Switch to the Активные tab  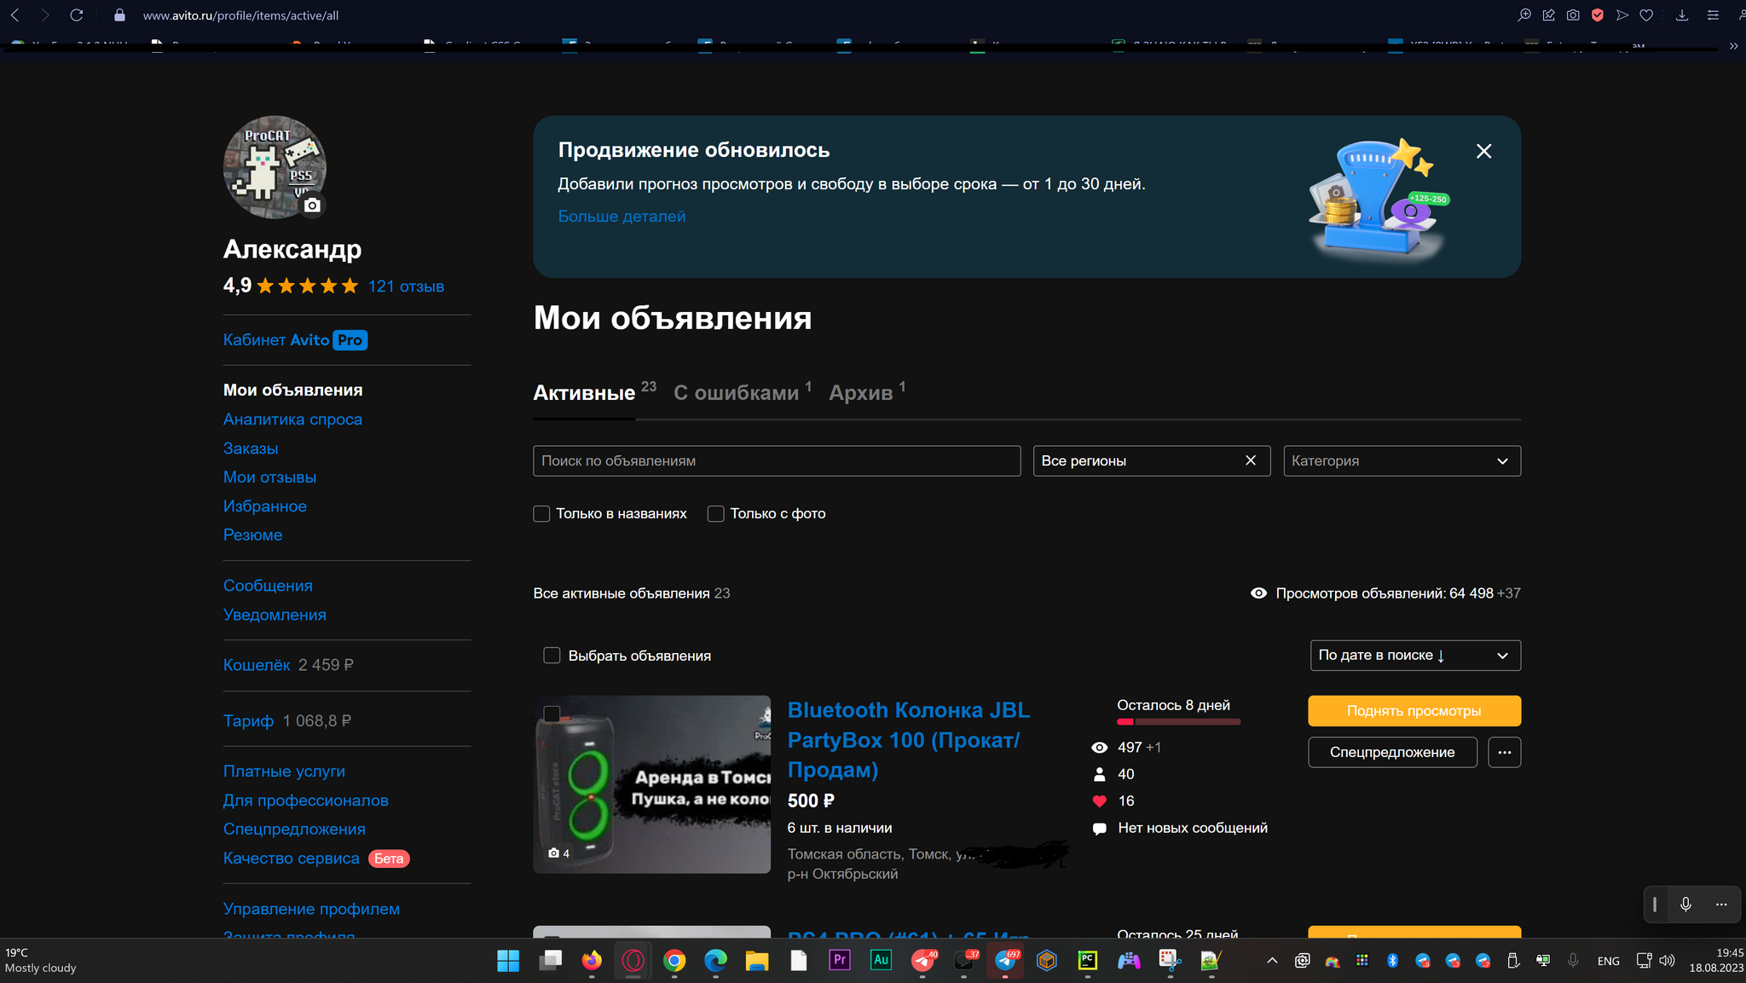[x=594, y=392]
